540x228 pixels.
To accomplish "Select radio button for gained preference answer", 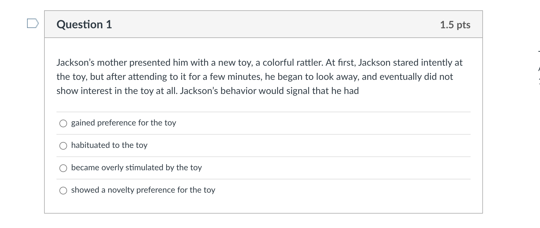I will [x=63, y=123].
